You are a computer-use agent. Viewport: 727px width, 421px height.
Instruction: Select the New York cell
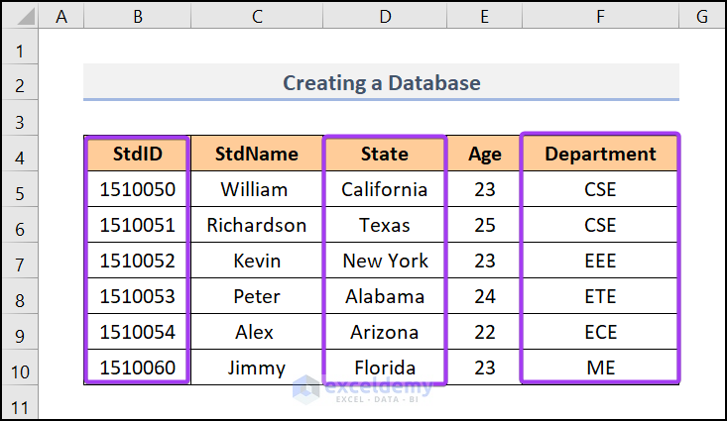click(x=385, y=261)
